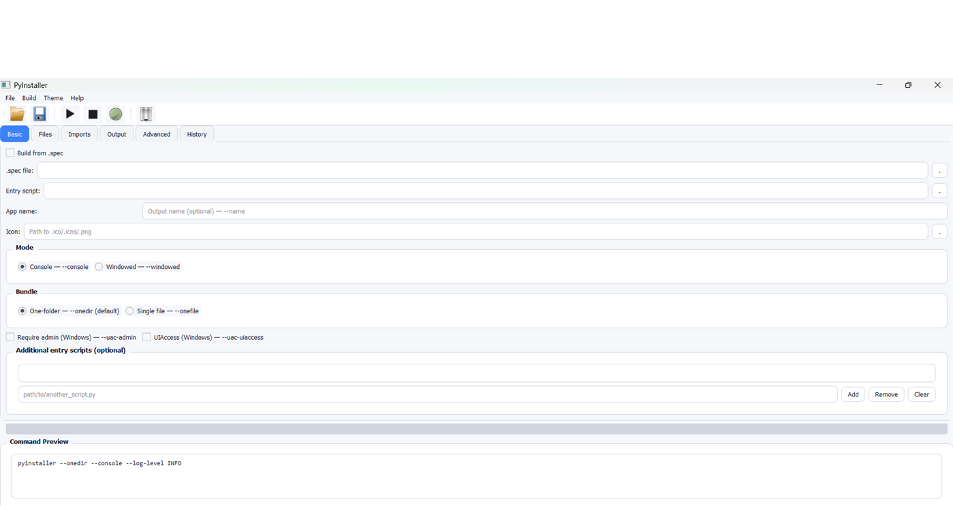Open the Theme menu
Image resolution: width=953 pixels, height=506 pixels.
(52, 97)
